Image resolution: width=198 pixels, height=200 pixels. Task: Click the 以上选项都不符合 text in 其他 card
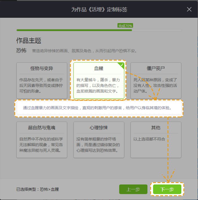[149, 139]
